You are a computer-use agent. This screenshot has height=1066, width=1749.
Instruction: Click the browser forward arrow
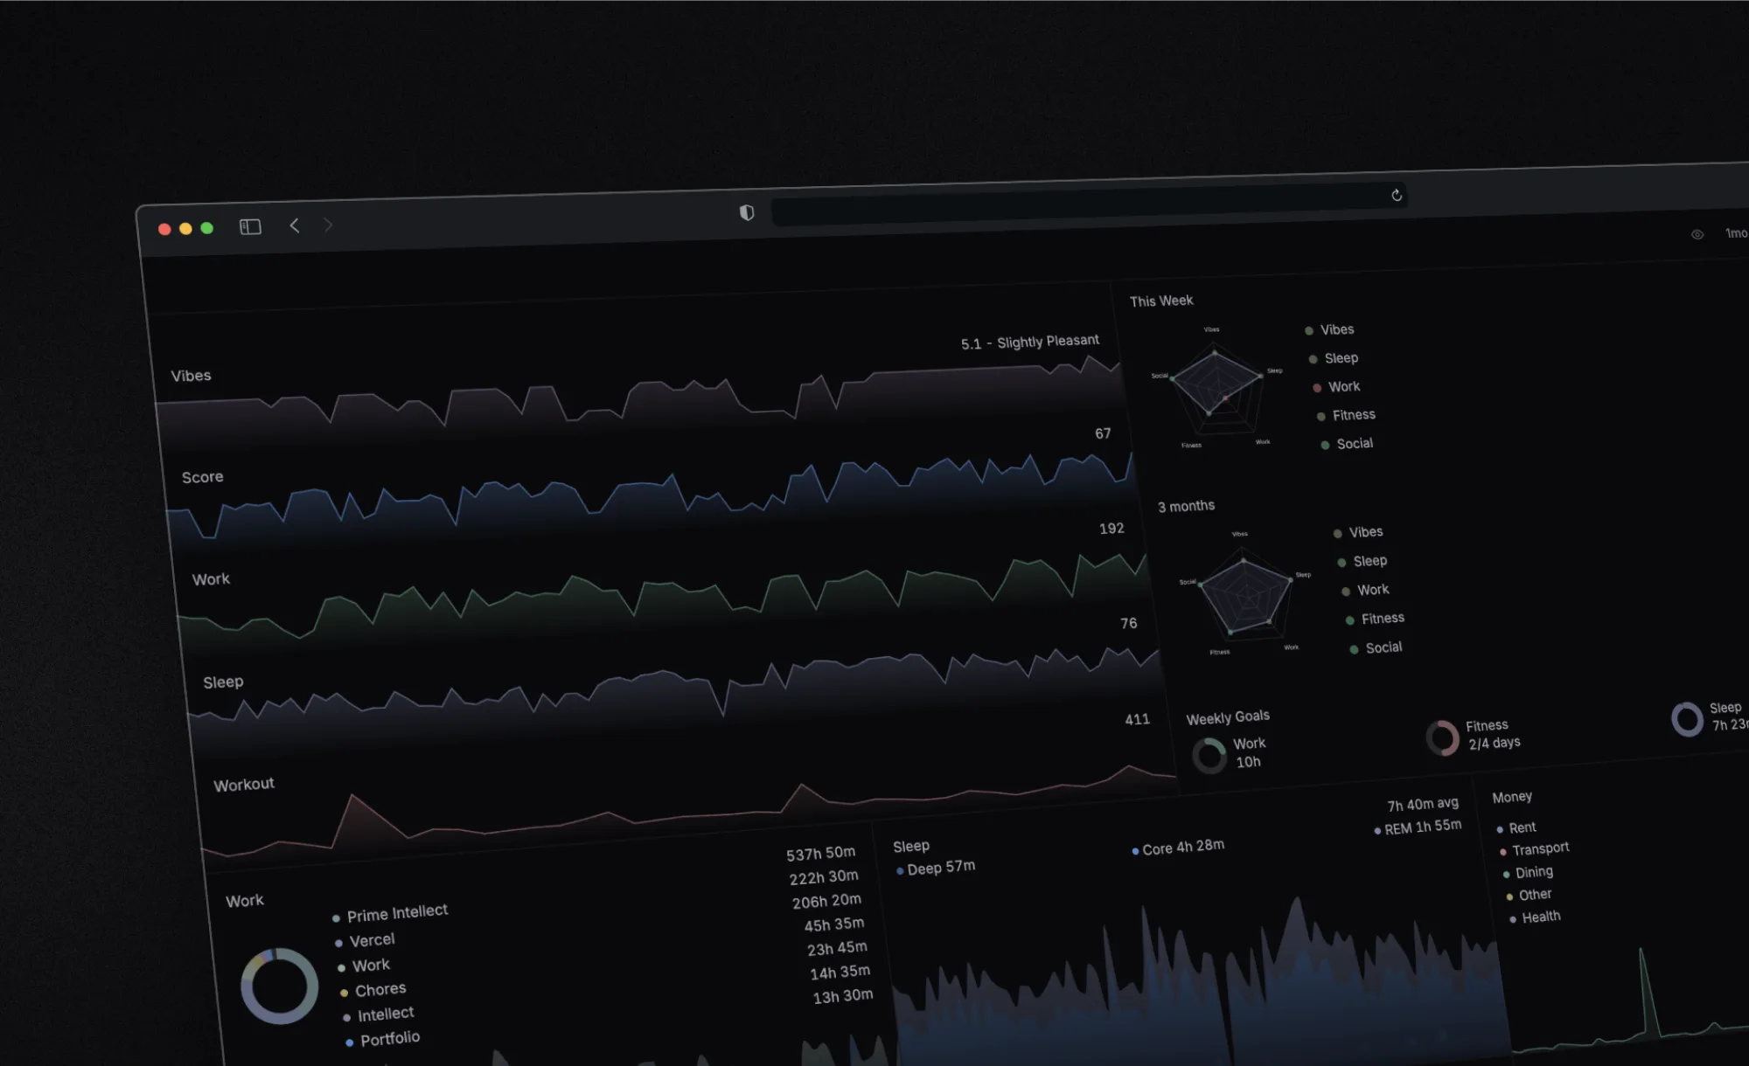(328, 225)
